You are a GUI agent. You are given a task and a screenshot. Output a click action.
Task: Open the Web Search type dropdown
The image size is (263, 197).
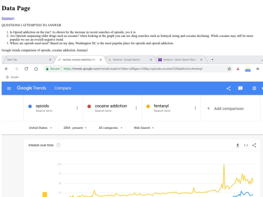tap(144, 128)
